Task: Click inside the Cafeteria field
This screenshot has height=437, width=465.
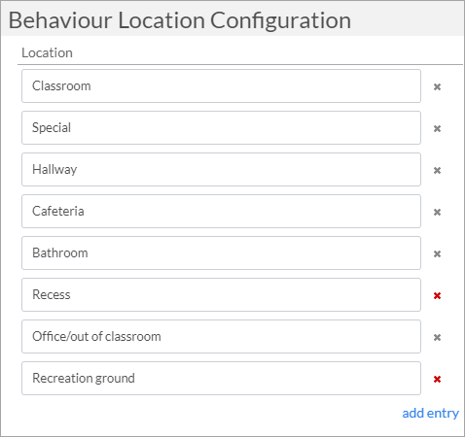Action: click(221, 212)
